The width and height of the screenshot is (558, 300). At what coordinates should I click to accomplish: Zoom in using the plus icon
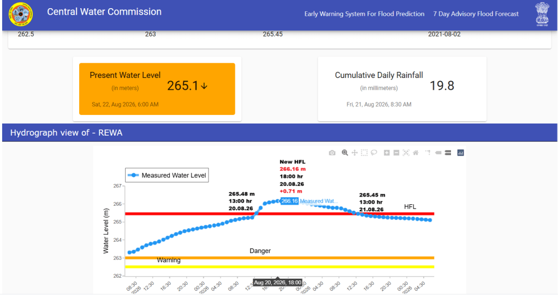point(387,152)
